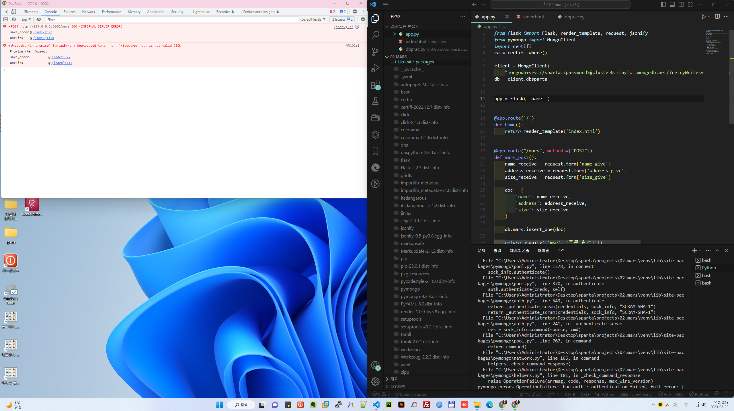Open FileZilla from the taskbar
The height and width of the screenshot is (411, 734).
point(427,405)
